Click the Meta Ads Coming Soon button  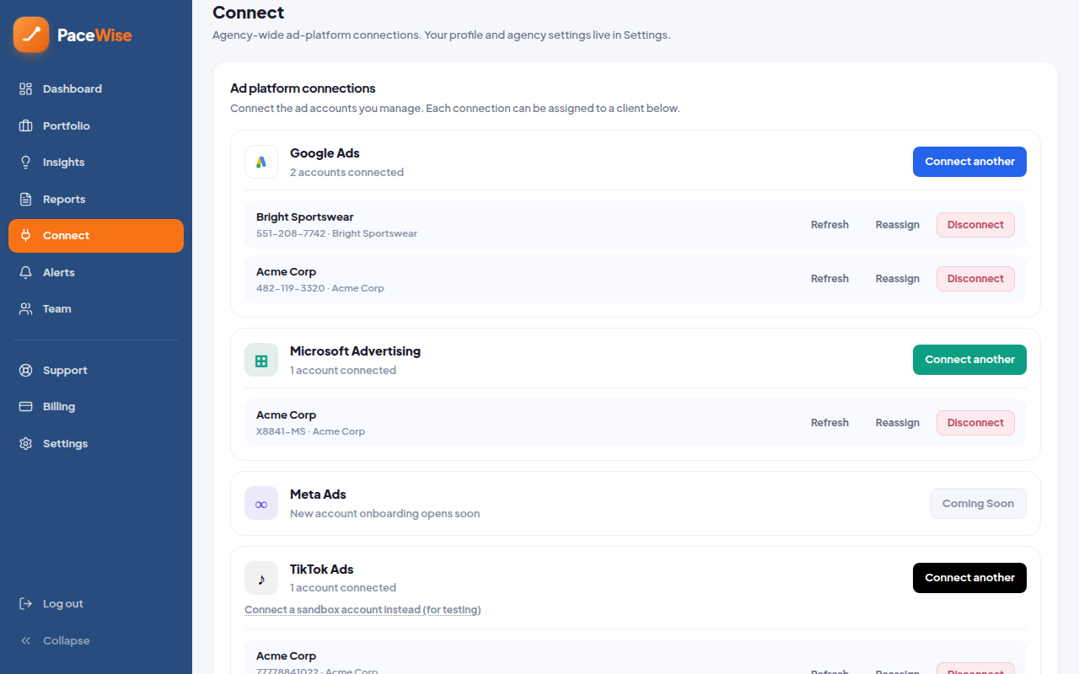[978, 503]
